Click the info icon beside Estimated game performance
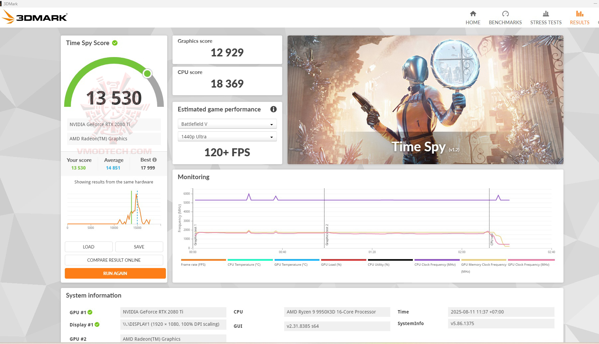Screen dimensions: 599x344 point(273,109)
